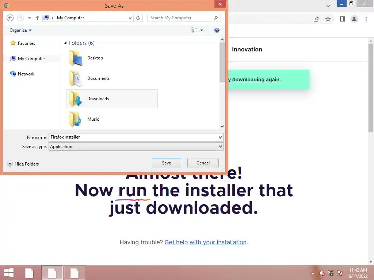Viewport: 374px width, 280px height.
Task: Click the search magnifier icon
Action: click(215, 18)
